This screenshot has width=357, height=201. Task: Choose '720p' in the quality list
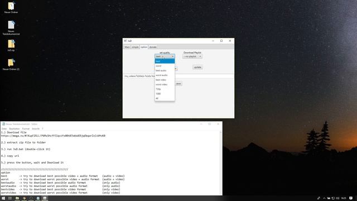165,89
